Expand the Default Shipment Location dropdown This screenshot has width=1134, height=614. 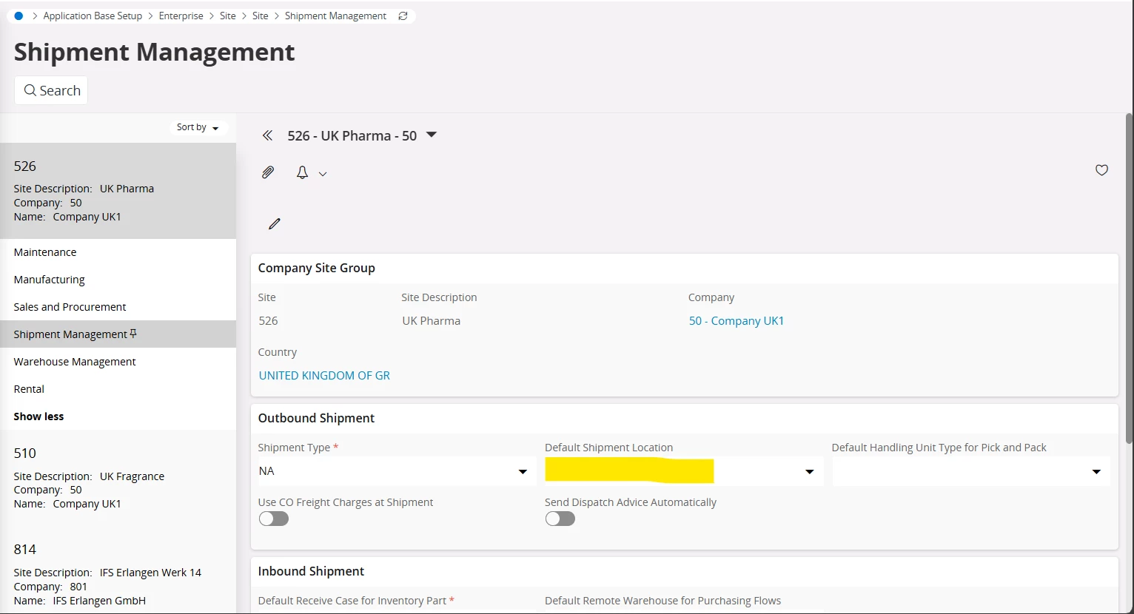click(x=809, y=471)
